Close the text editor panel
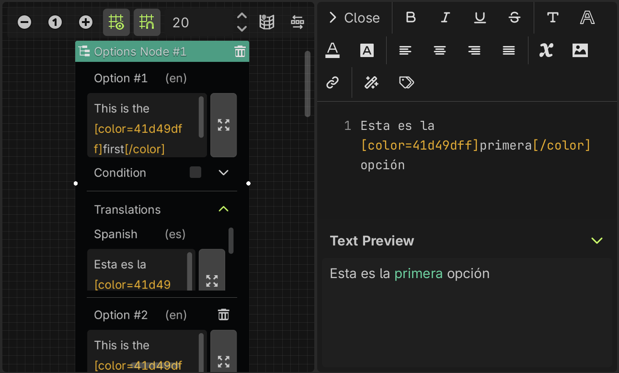The image size is (619, 373). coord(355,18)
